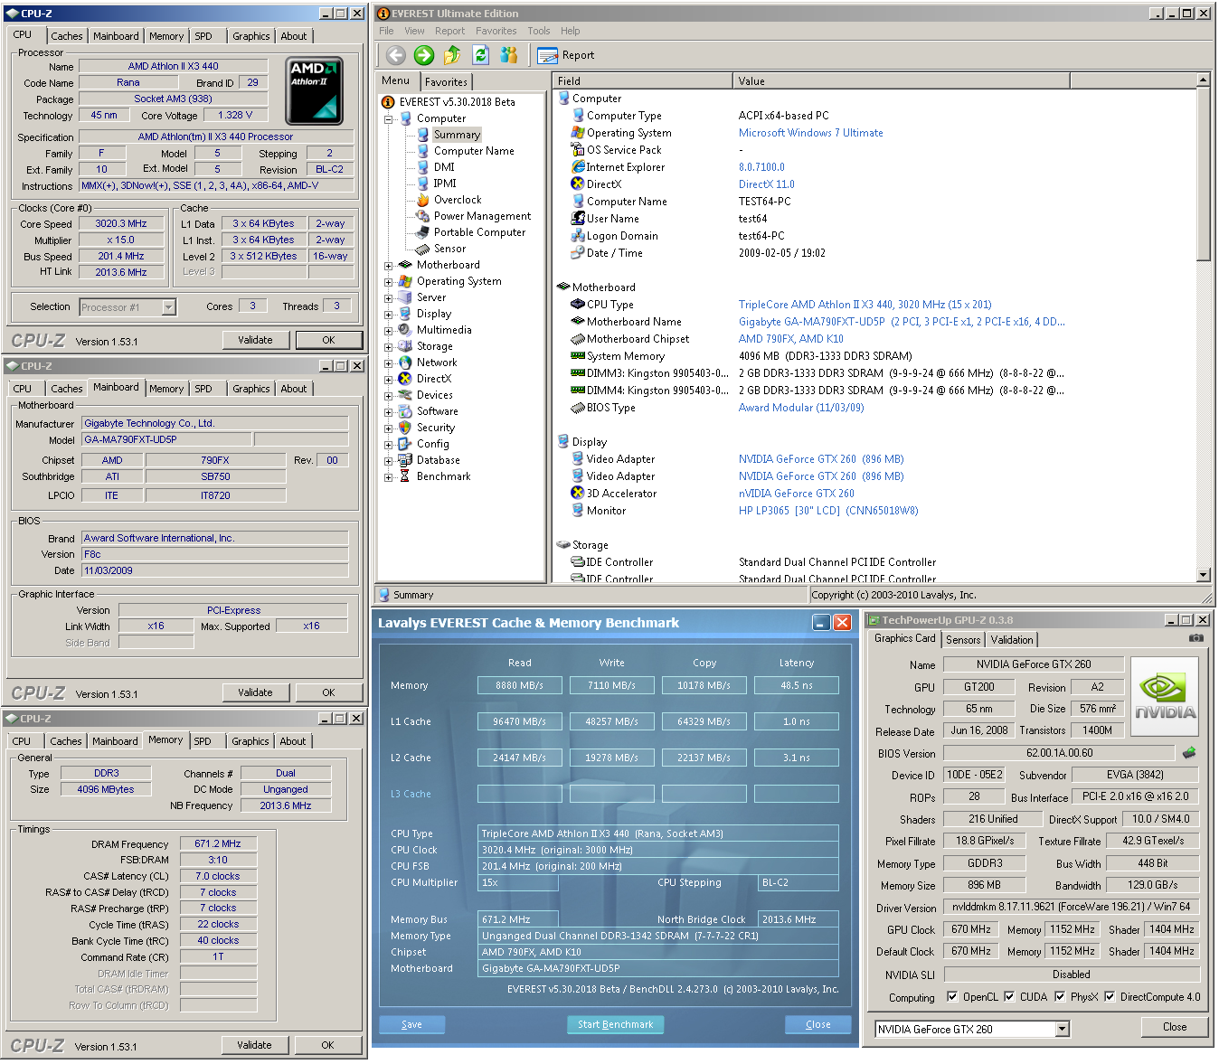Image resolution: width=1219 pixels, height=1064 pixels.
Task: Click the Field column header
Action: click(x=642, y=81)
